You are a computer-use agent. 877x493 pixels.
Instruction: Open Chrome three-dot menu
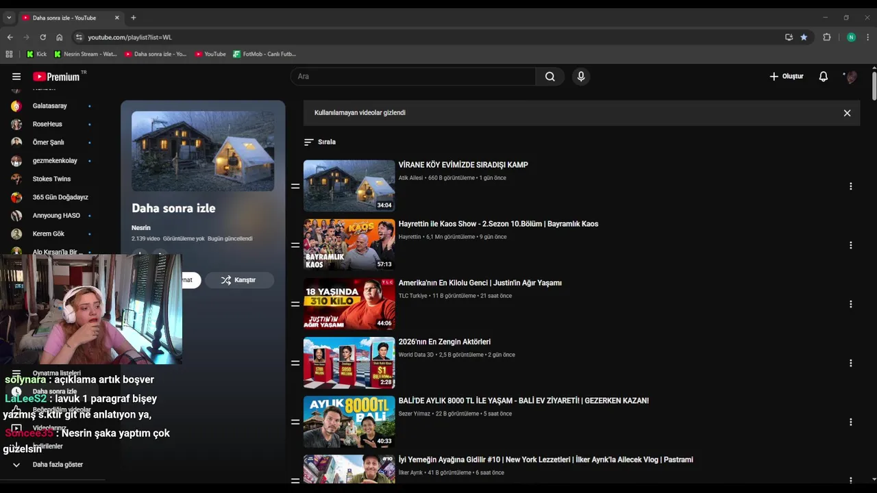point(868,37)
